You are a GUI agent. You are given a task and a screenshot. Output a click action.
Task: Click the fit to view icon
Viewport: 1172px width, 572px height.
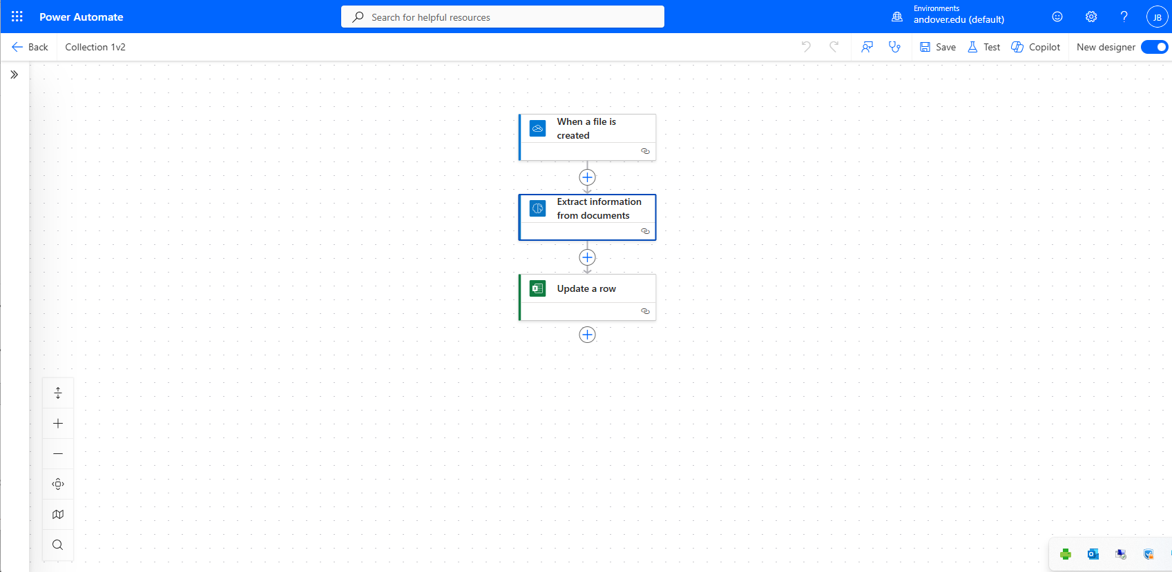click(x=58, y=484)
